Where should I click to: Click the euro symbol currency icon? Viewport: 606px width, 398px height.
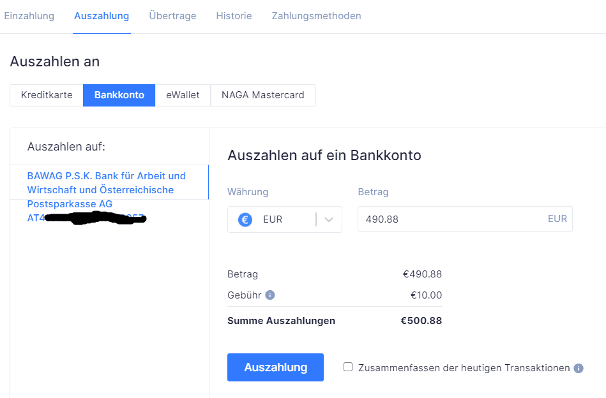click(245, 219)
